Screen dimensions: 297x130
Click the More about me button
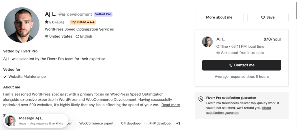tap(219, 17)
